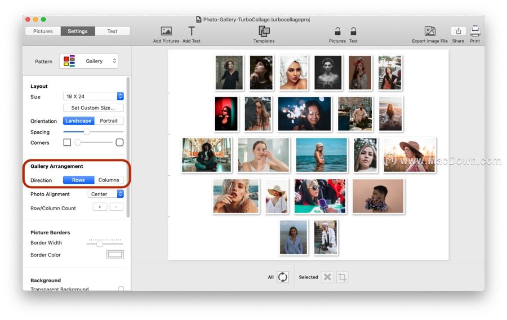Select the woman in blue shirt photo
Image resolution: width=507 pixels, height=320 pixels.
[x=293, y=237]
